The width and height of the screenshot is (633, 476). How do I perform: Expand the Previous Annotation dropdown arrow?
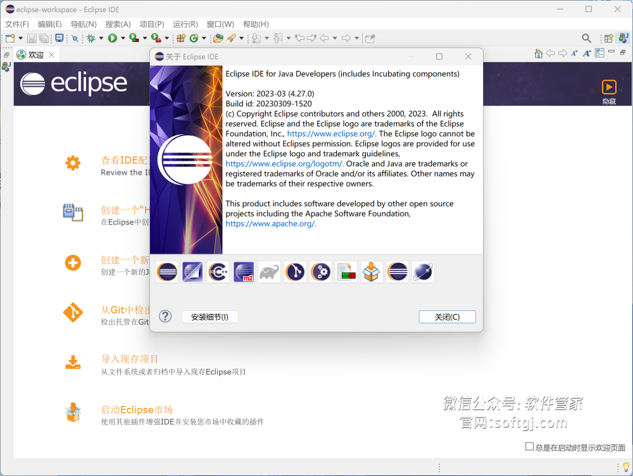pyautogui.click(x=288, y=39)
